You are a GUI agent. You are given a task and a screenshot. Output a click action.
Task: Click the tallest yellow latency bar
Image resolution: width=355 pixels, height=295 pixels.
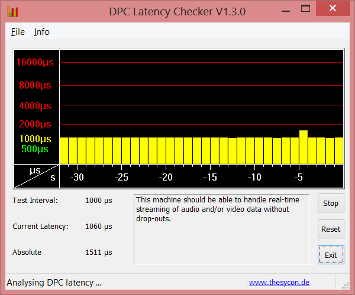tap(304, 147)
